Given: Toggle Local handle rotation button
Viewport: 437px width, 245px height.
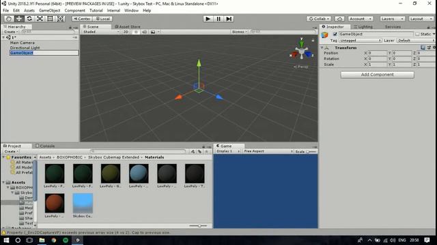Looking at the screenshot, I should (102, 18).
